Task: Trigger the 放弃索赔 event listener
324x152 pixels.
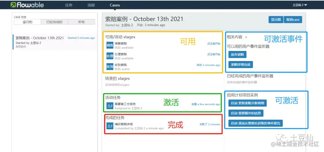Action: pos(237,54)
